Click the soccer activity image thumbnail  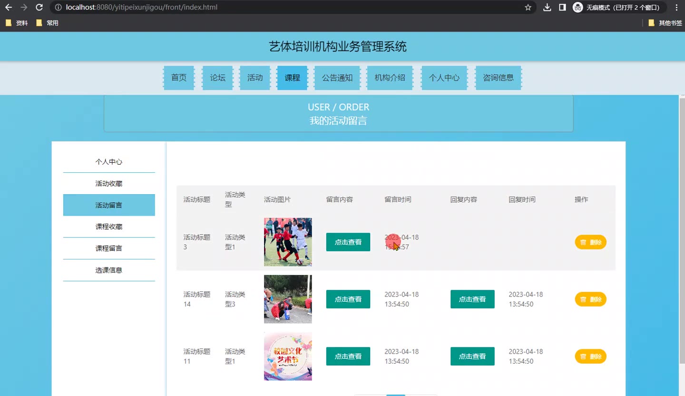click(288, 242)
